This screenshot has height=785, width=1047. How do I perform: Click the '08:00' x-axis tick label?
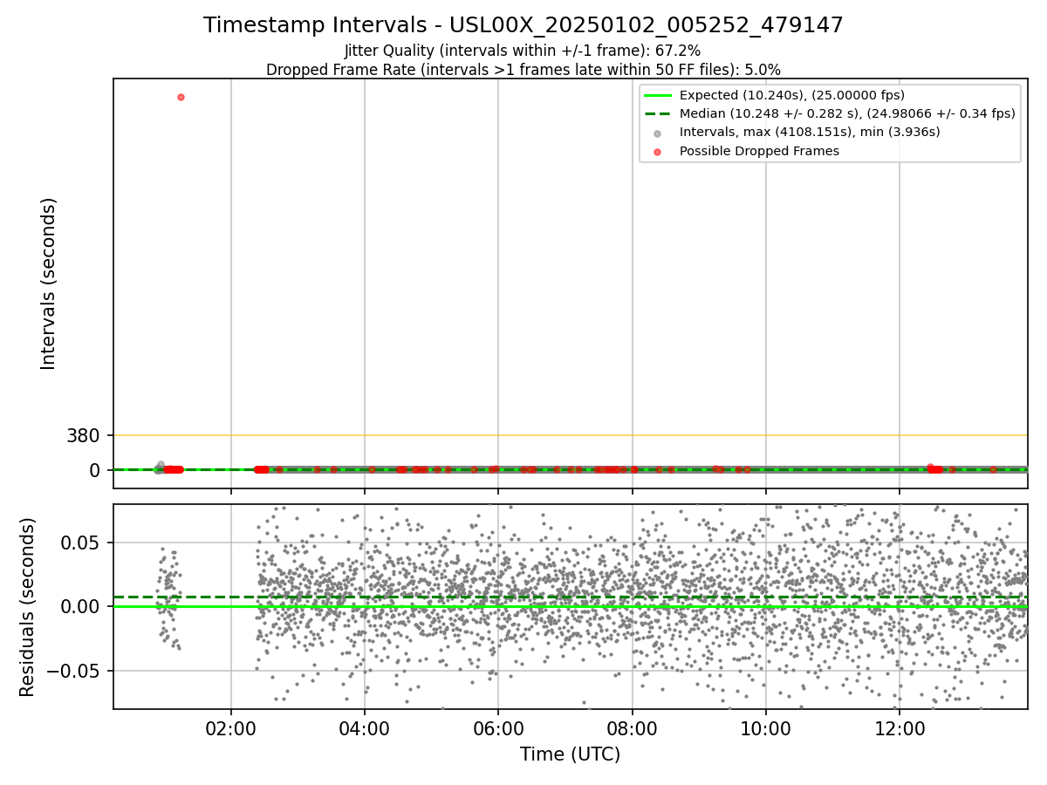pyautogui.click(x=633, y=729)
